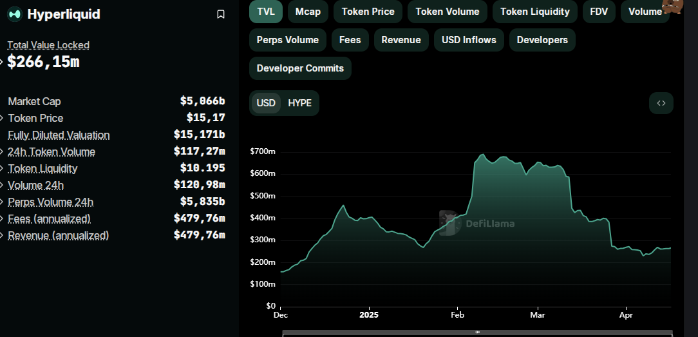This screenshot has width=698, height=337.
Task: Click the 2025 label on chart axis
Action: [368, 315]
